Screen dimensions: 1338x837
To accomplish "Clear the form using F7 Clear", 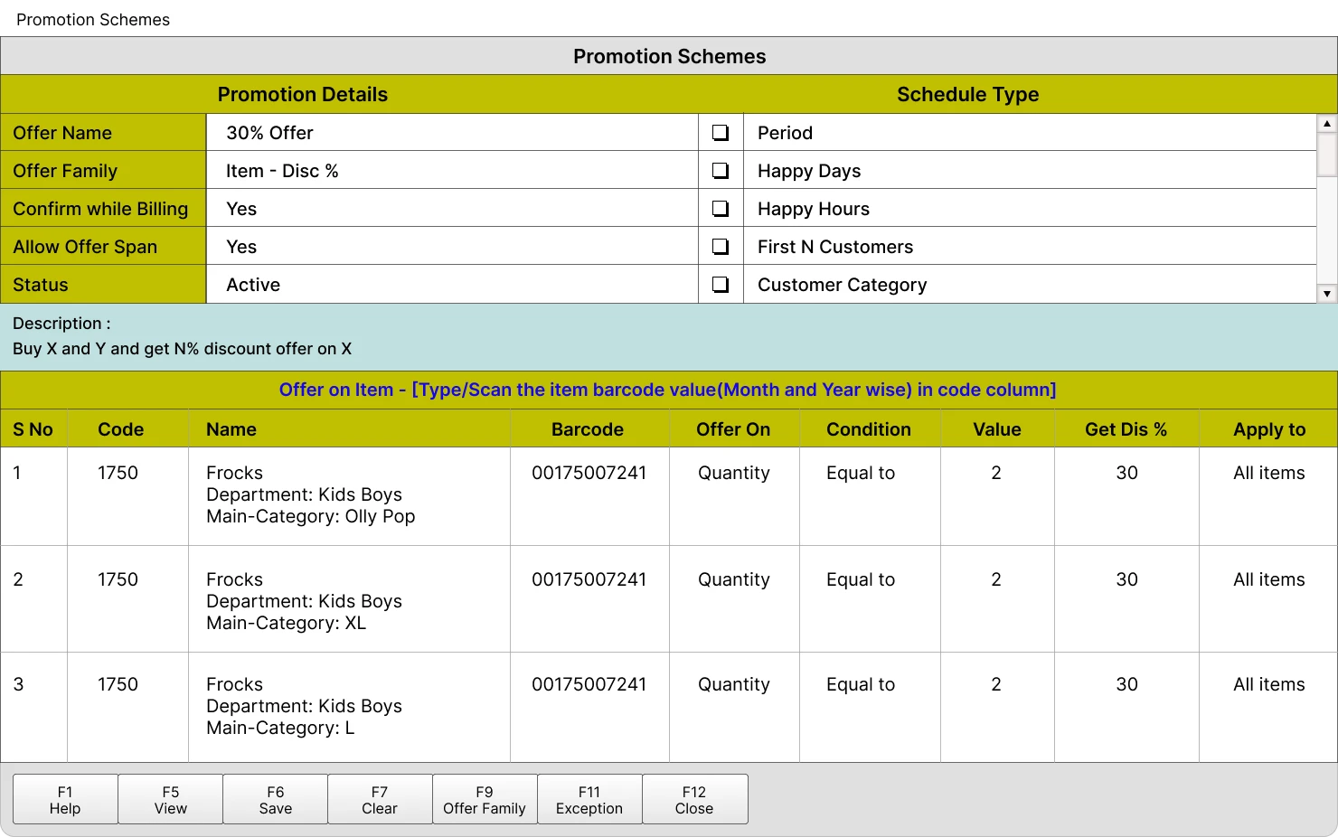I will tap(380, 799).
